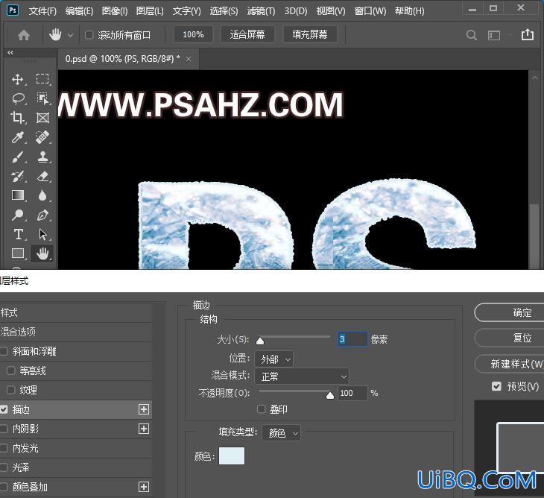Open the 滤镜 menu

261,11
